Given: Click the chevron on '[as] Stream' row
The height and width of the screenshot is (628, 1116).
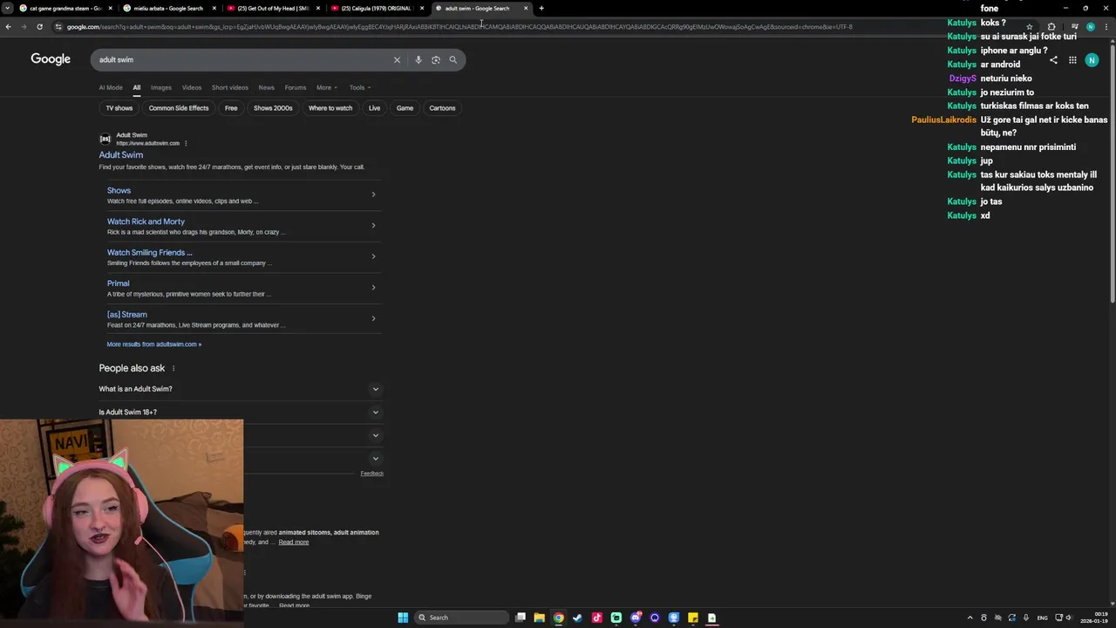Looking at the screenshot, I should click(373, 318).
